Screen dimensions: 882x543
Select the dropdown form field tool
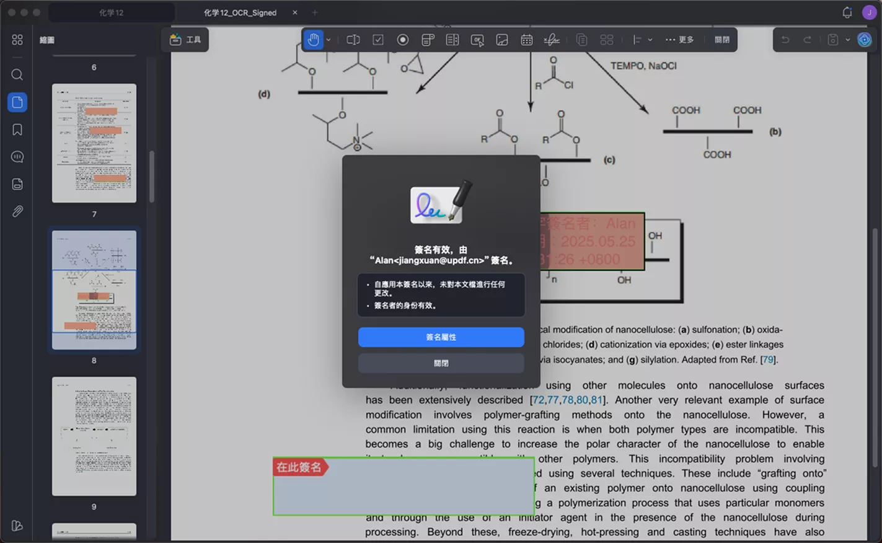tap(428, 40)
